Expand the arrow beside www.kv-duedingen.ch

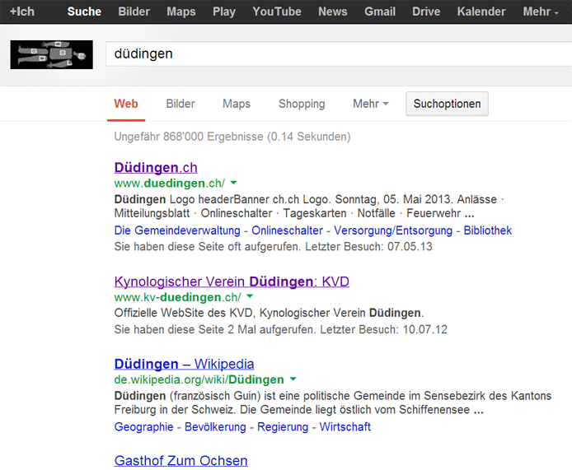click(250, 297)
